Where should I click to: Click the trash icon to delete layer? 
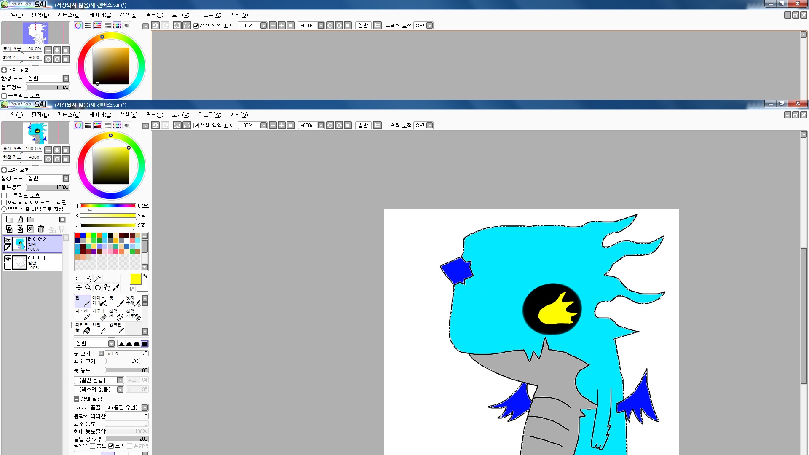point(41,229)
